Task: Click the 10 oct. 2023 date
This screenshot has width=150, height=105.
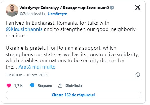Action: [37, 75]
